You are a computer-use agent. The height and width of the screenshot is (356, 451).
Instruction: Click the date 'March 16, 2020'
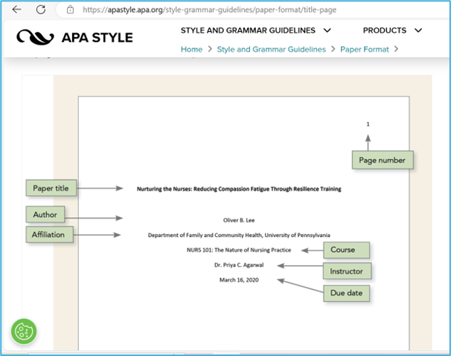coord(239,280)
